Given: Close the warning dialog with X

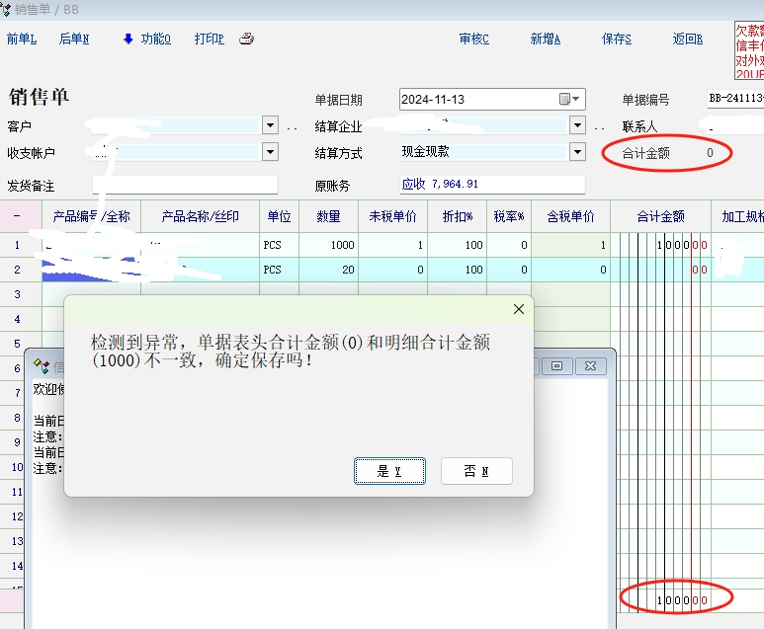Looking at the screenshot, I should pos(518,309).
